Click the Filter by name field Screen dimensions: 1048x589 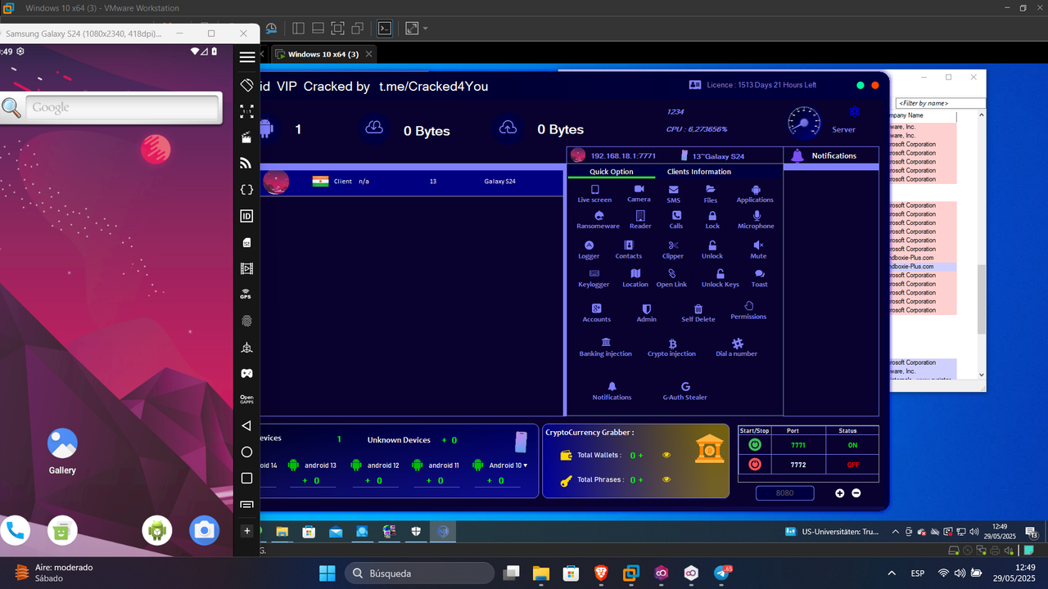(941, 103)
